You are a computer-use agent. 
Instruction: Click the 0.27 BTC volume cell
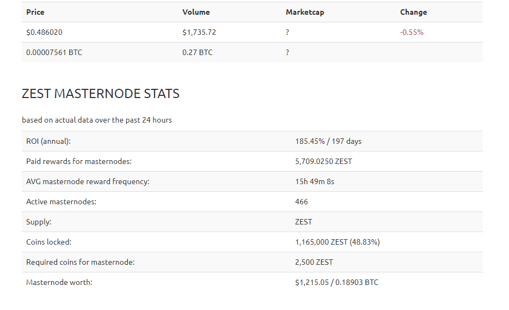tap(198, 52)
